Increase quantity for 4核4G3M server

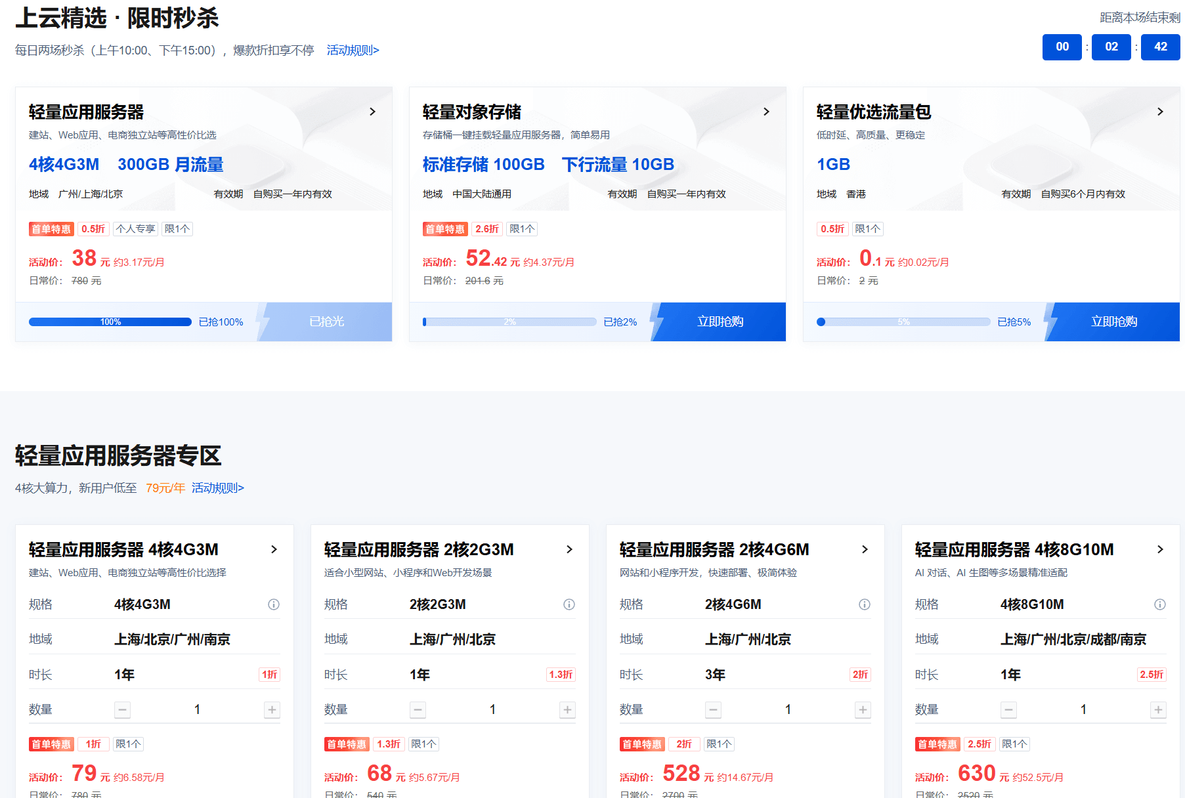272,709
